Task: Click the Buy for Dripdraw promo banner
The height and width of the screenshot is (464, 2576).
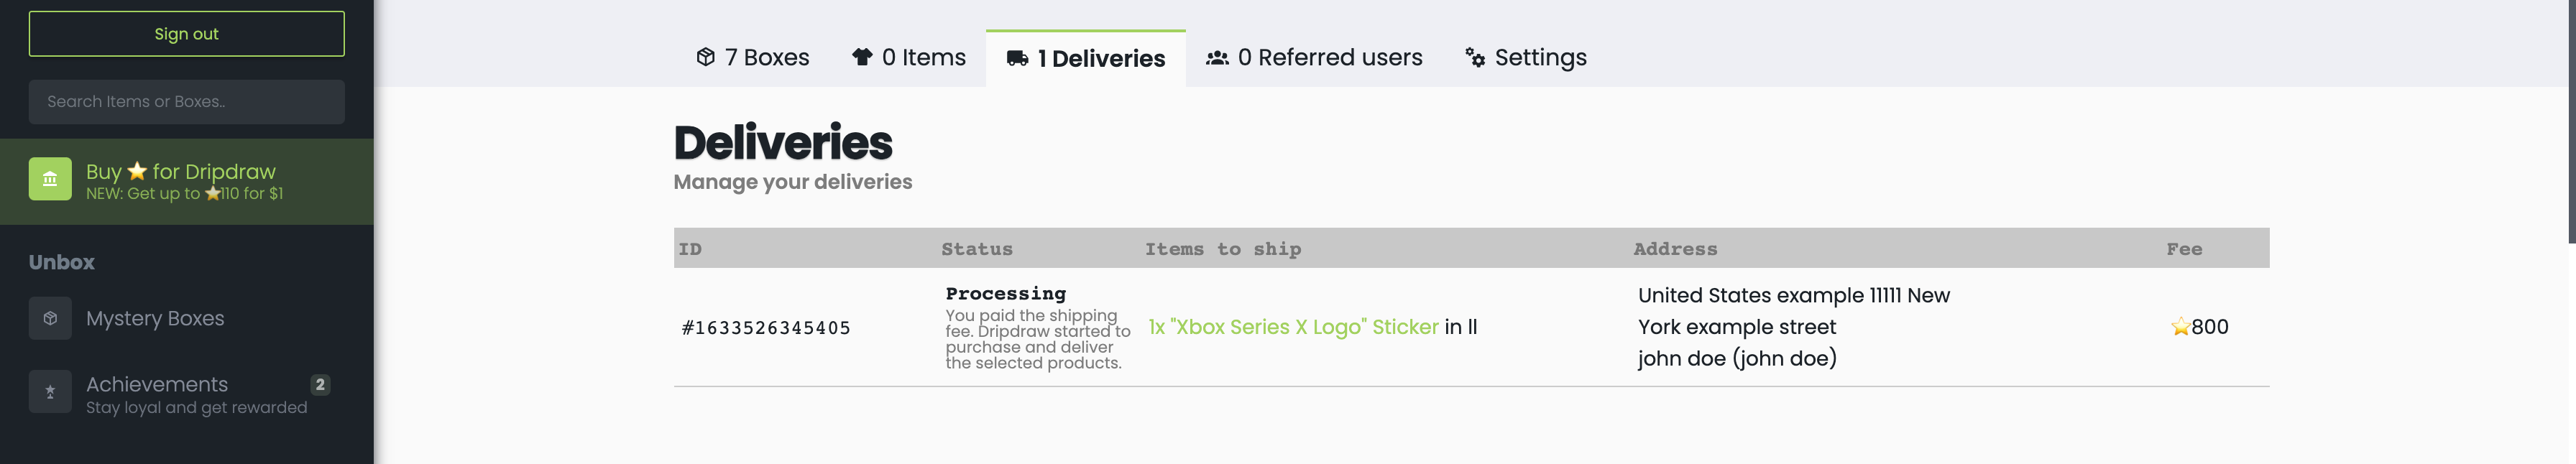Action: (x=186, y=181)
